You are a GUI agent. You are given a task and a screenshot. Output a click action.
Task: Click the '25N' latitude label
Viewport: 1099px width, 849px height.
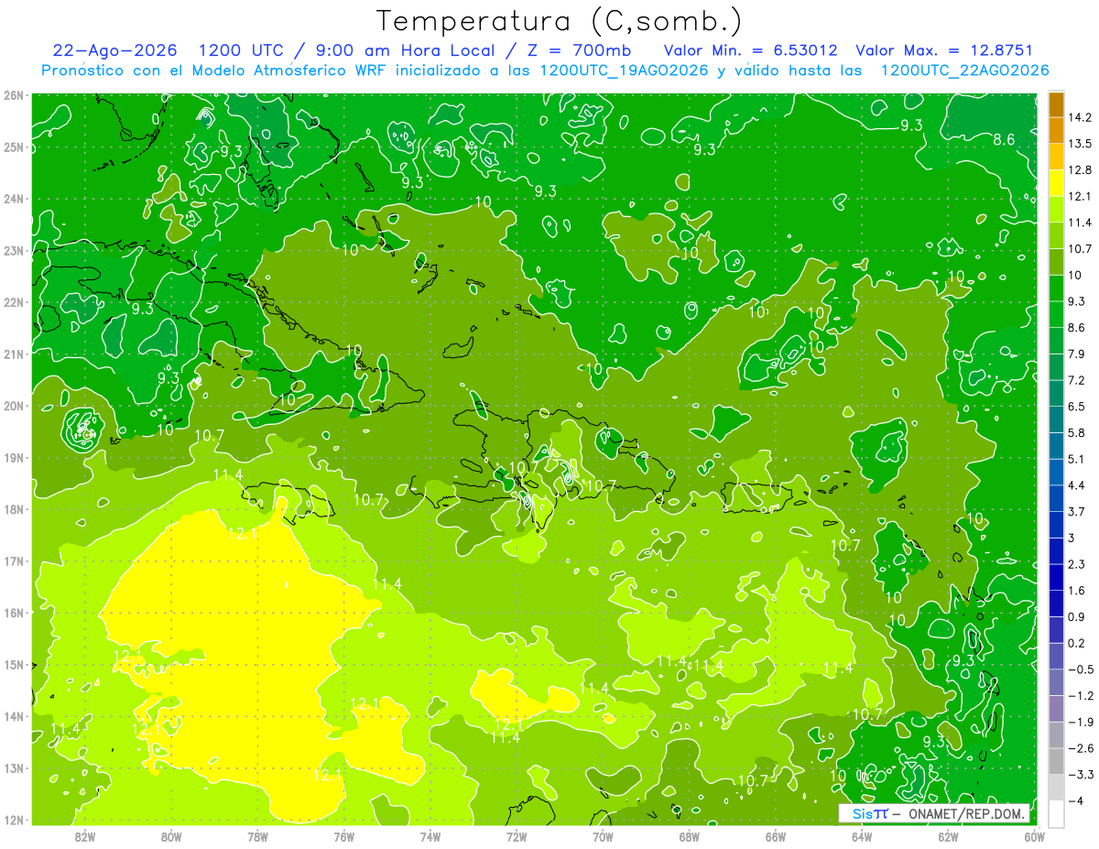(14, 147)
